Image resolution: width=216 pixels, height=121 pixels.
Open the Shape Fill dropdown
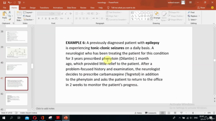click(174, 12)
